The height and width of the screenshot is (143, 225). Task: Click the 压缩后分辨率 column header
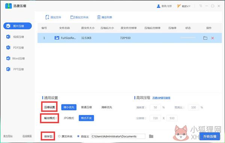coord(152,28)
